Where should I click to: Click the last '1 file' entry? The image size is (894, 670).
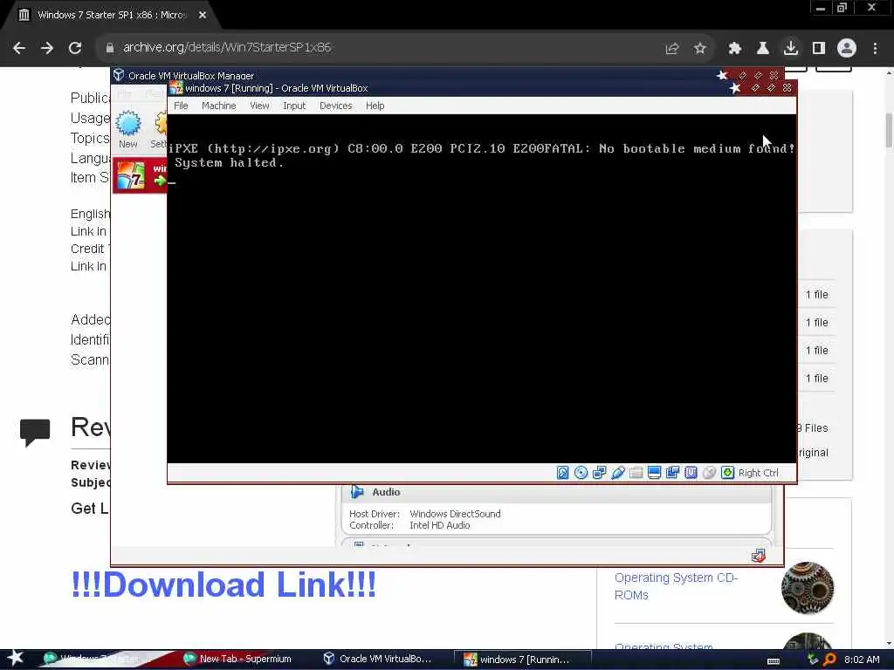[816, 379]
